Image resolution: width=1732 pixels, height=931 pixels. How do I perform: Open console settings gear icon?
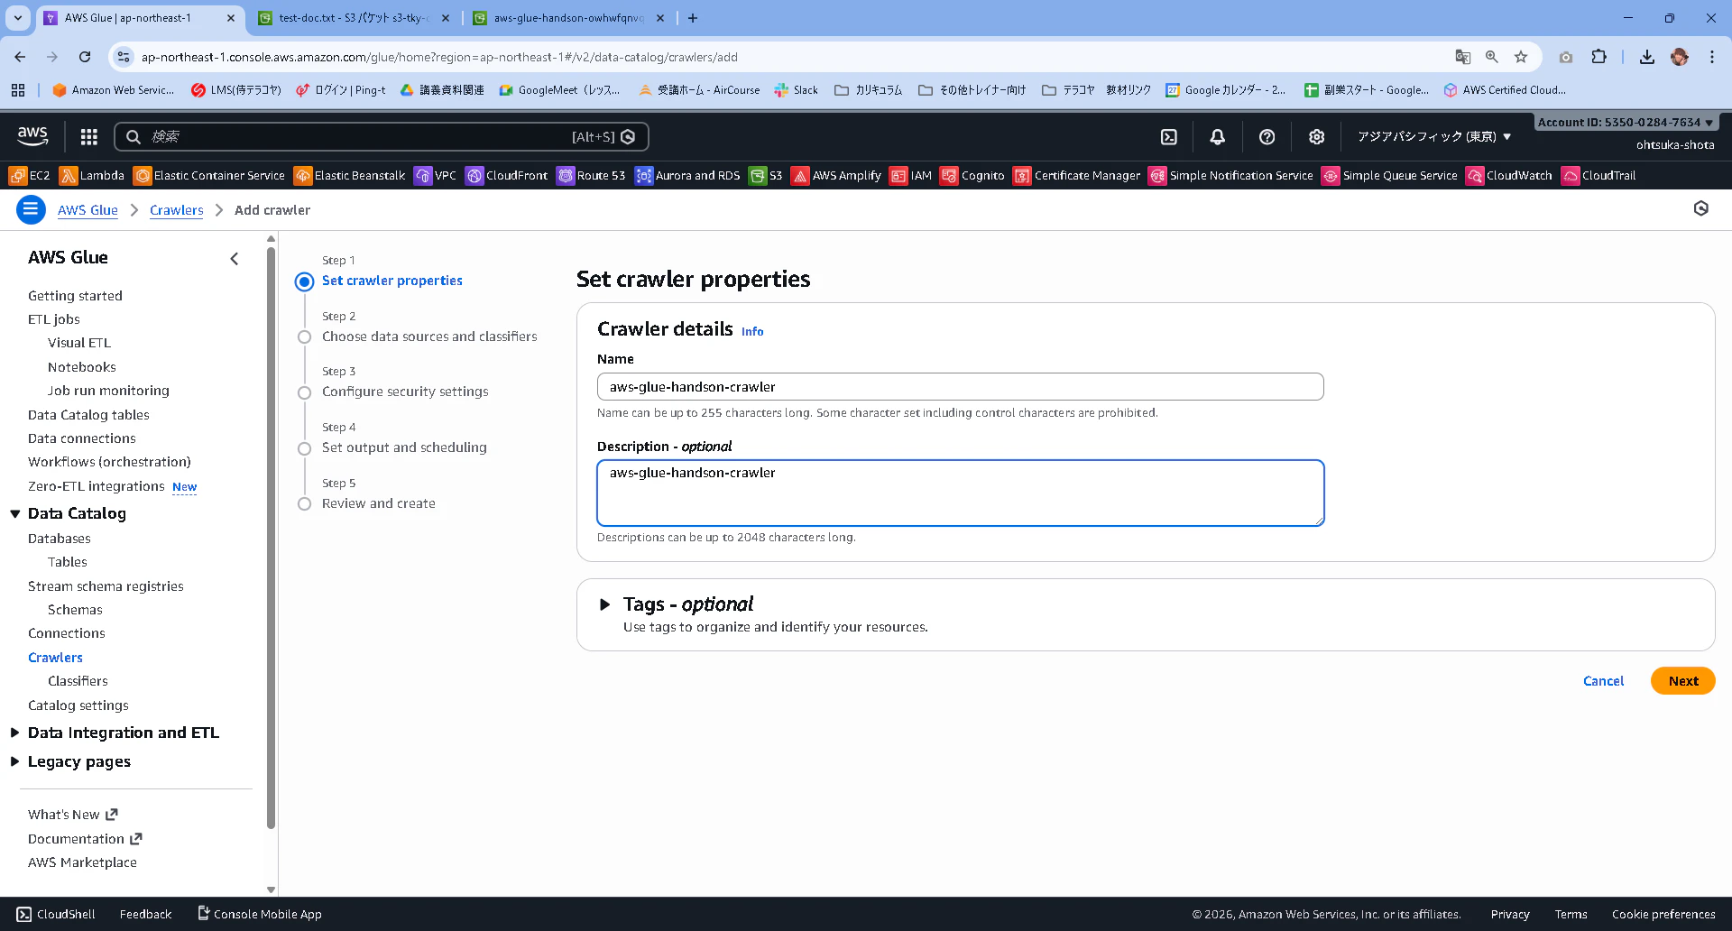coord(1316,136)
